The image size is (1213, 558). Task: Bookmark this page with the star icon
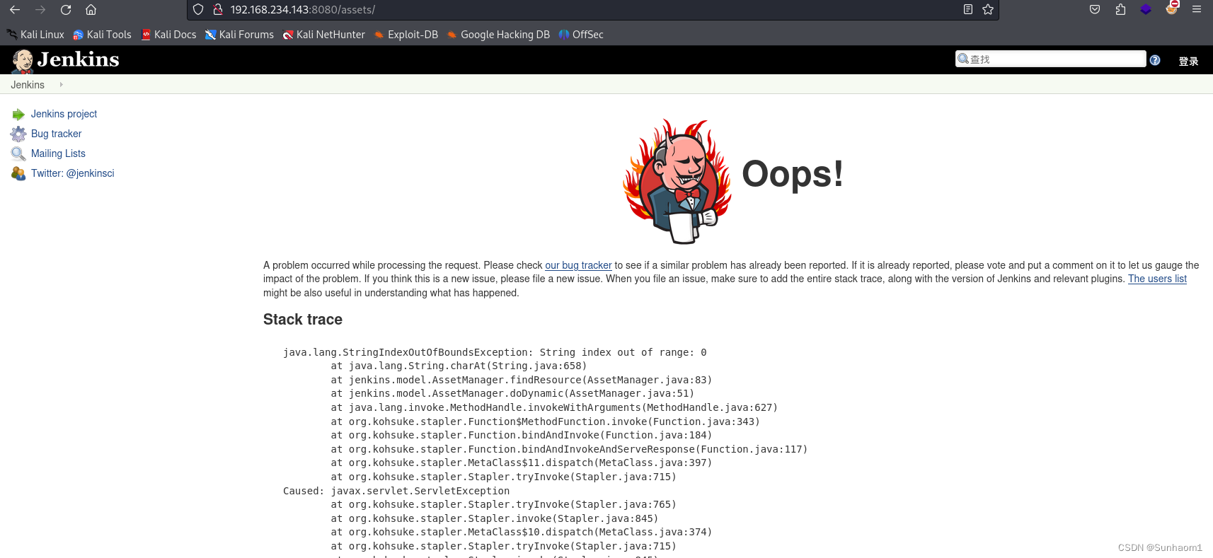click(x=988, y=10)
